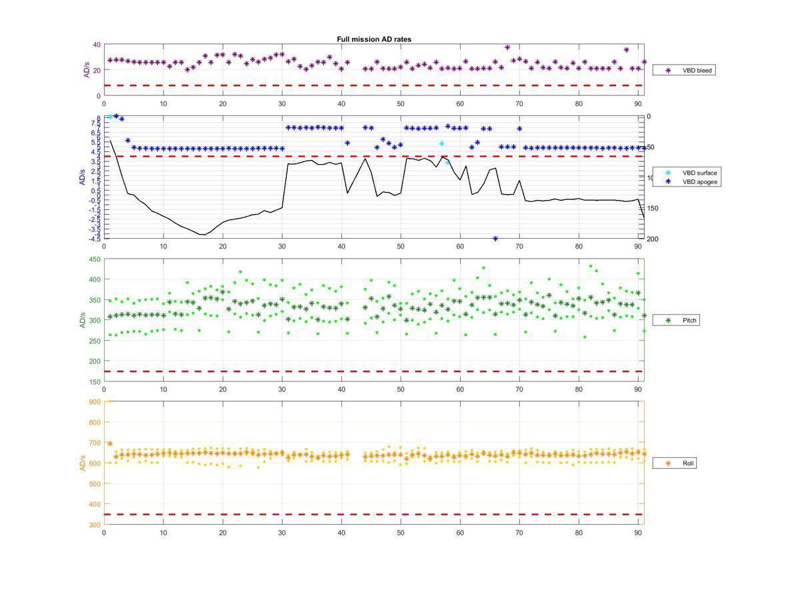The image size is (800, 590).
Task: Select the Pitch legend label
Action: click(689, 321)
